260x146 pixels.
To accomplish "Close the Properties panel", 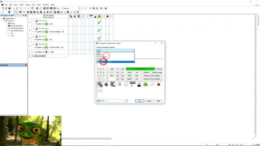I will point(26,65).
